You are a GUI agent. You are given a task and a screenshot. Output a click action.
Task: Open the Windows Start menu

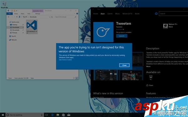[x=3, y=115]
